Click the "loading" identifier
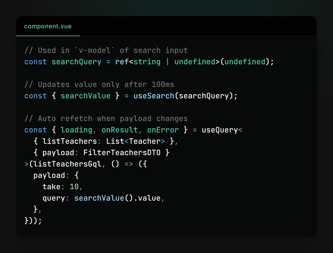333x253 pixels. tap(77, 130)
